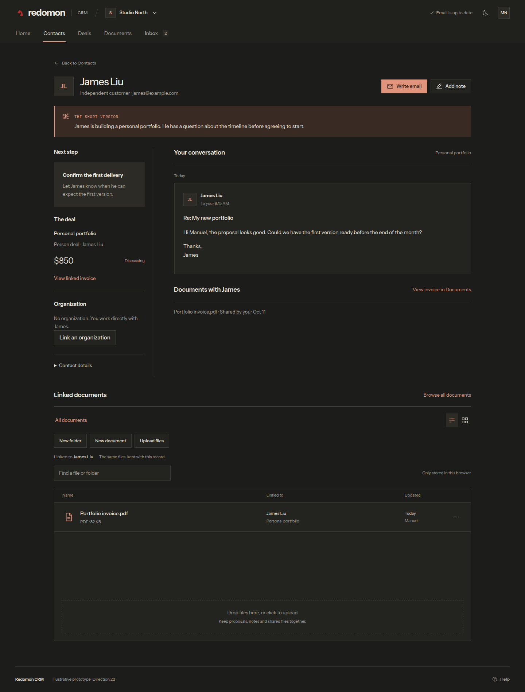Select the All documents breadcrumb
Viewport: 525px width, 692px height.
coord(71,420)
